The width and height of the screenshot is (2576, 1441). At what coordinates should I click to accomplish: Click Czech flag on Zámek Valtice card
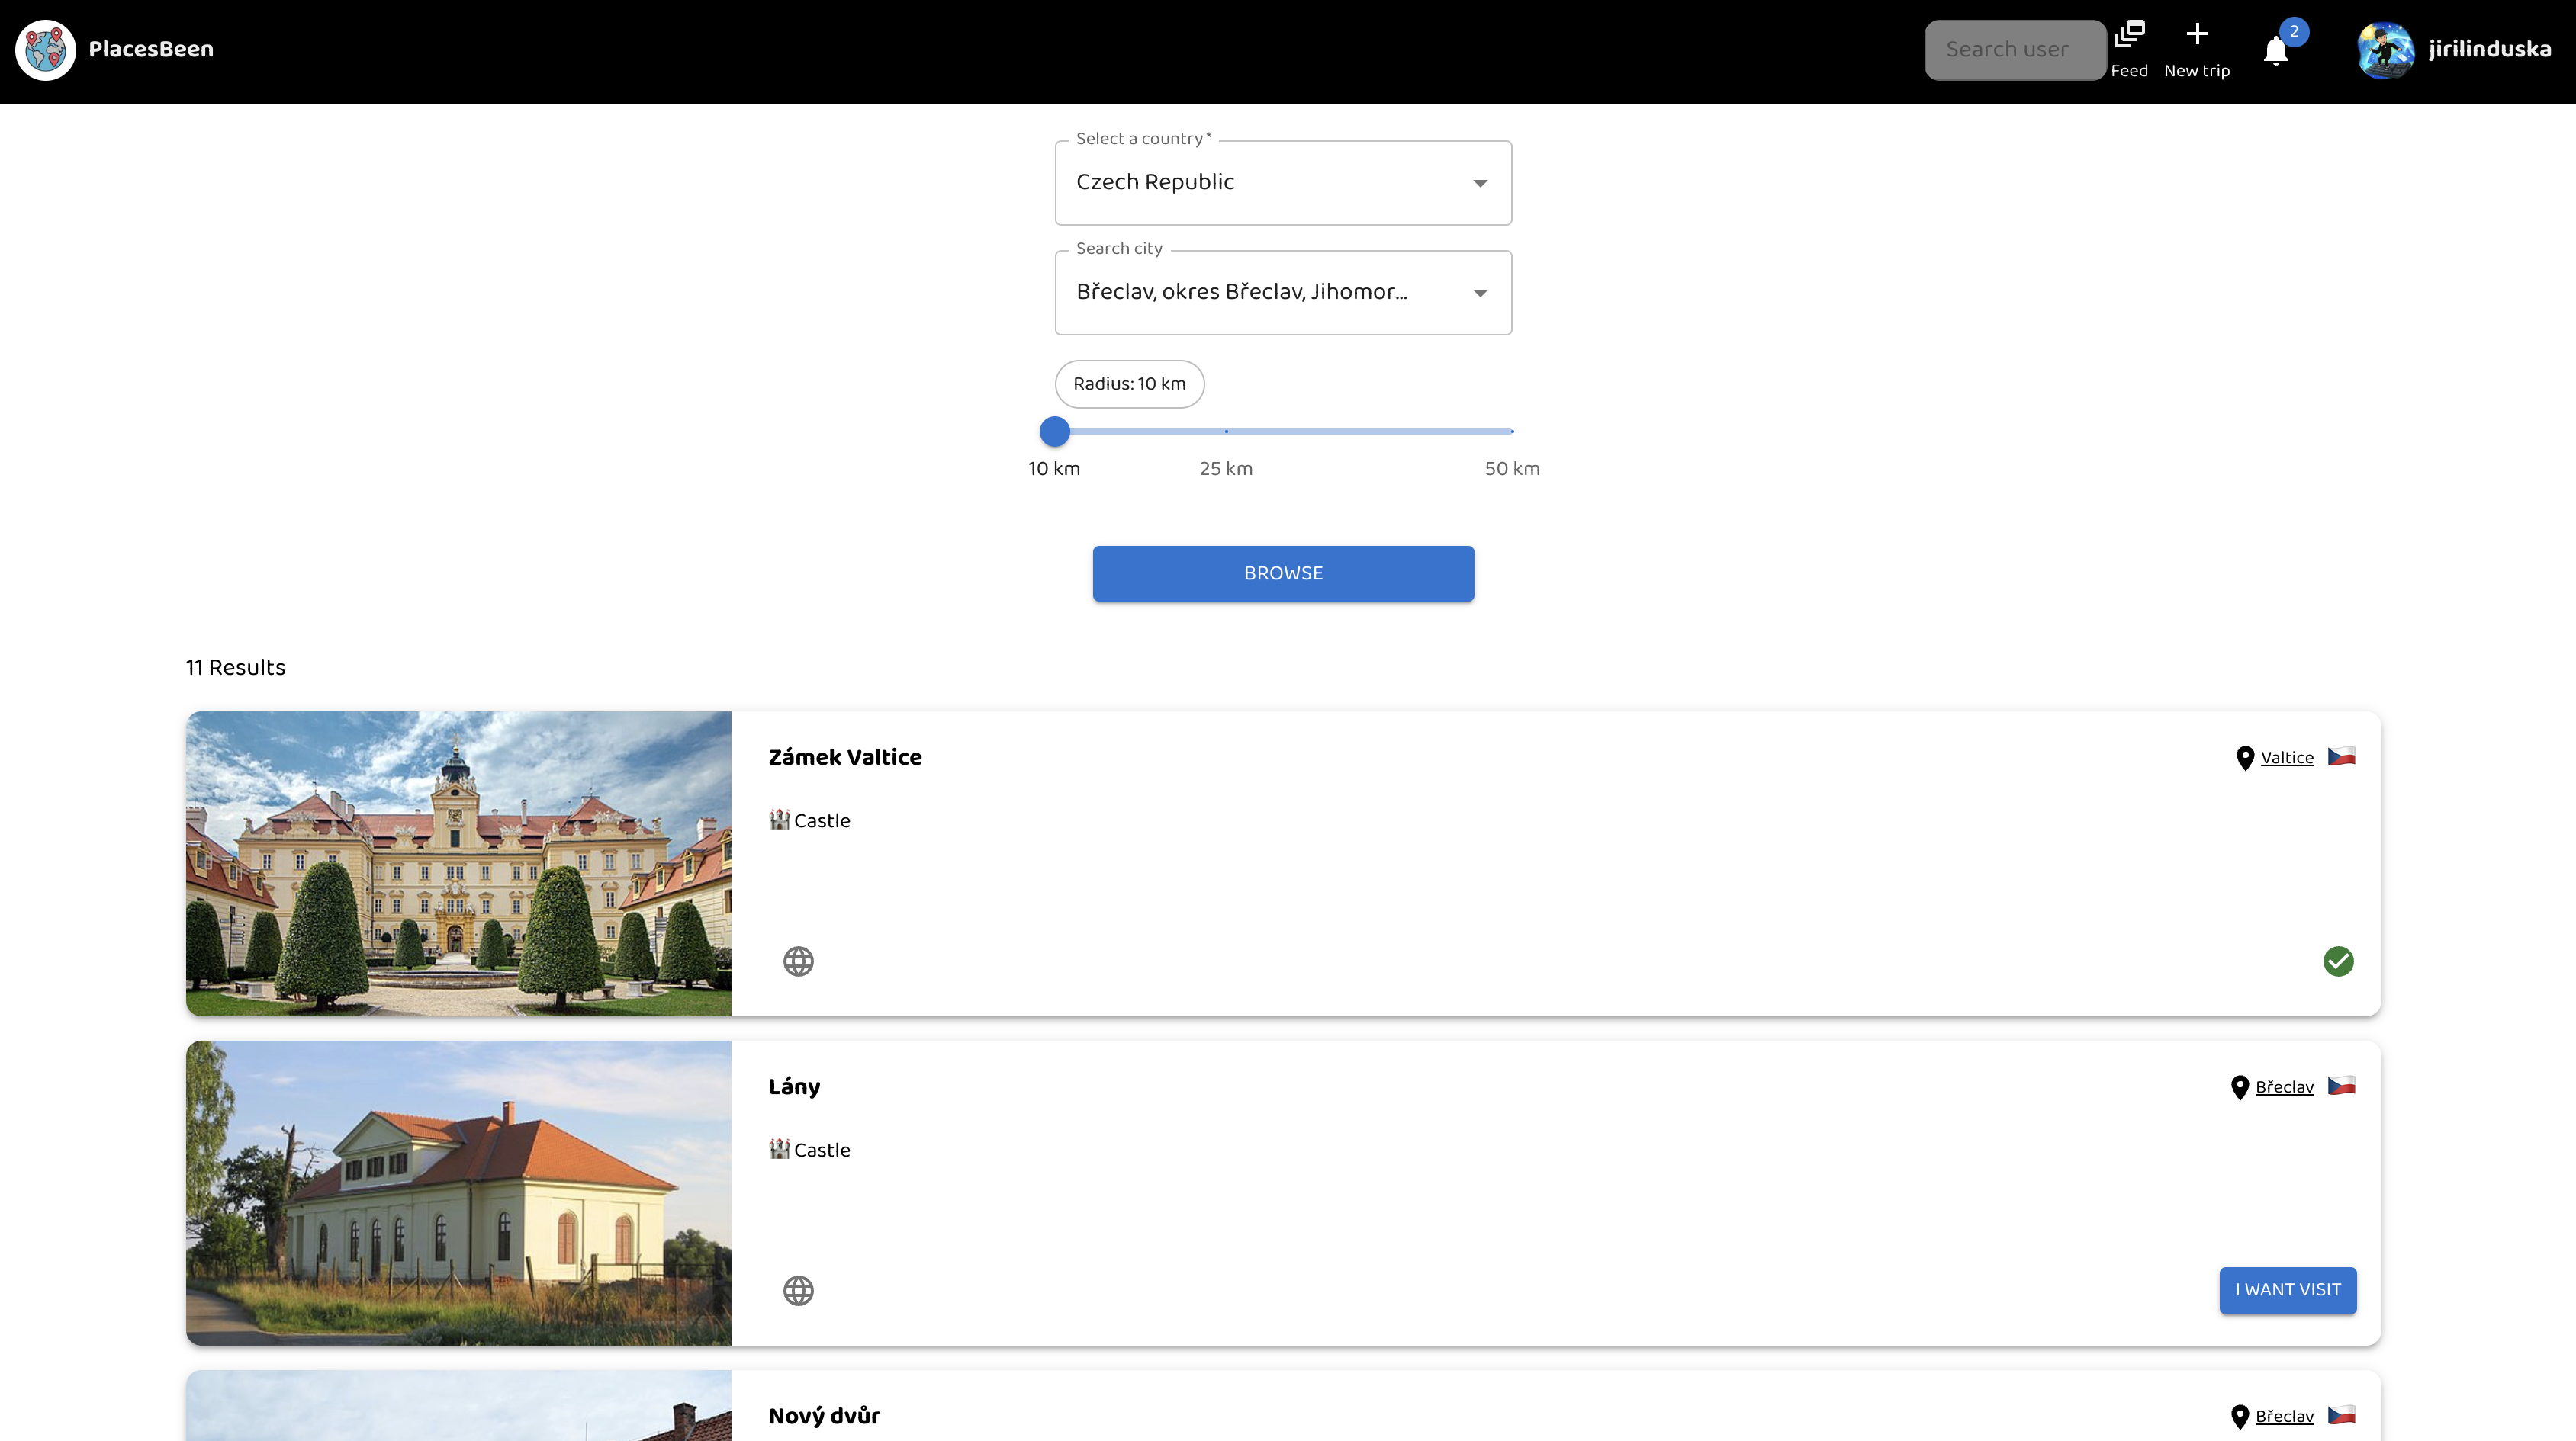coord(2341,756)
